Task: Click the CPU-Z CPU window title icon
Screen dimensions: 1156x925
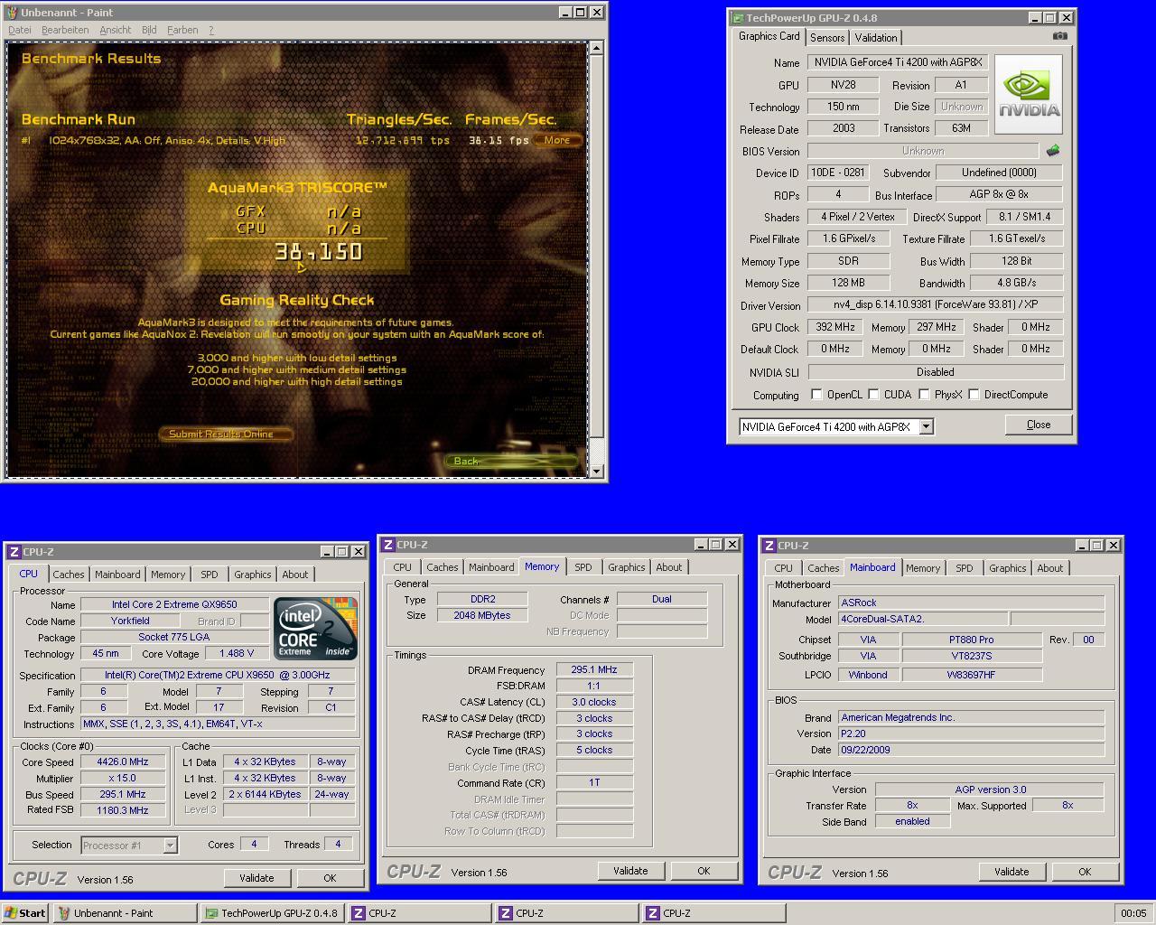Action: coord(14,552)
